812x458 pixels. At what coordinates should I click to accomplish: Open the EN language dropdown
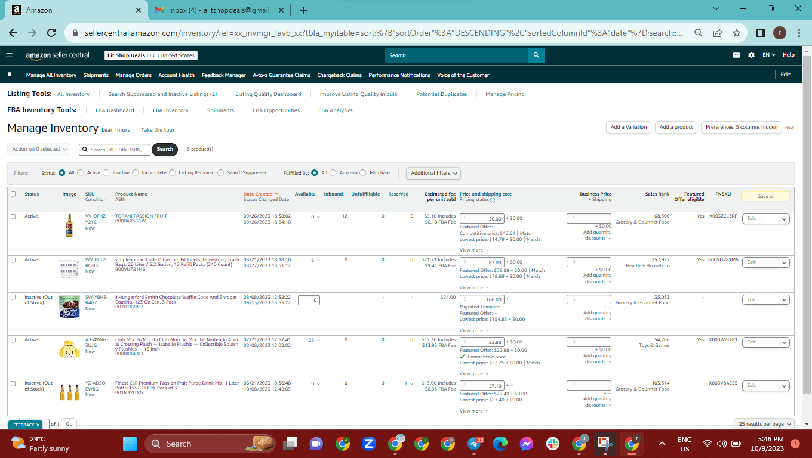click(x=768, y=55)
